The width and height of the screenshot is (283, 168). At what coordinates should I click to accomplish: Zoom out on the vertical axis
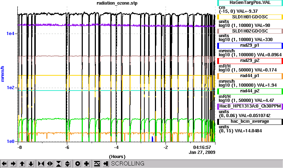68,164
